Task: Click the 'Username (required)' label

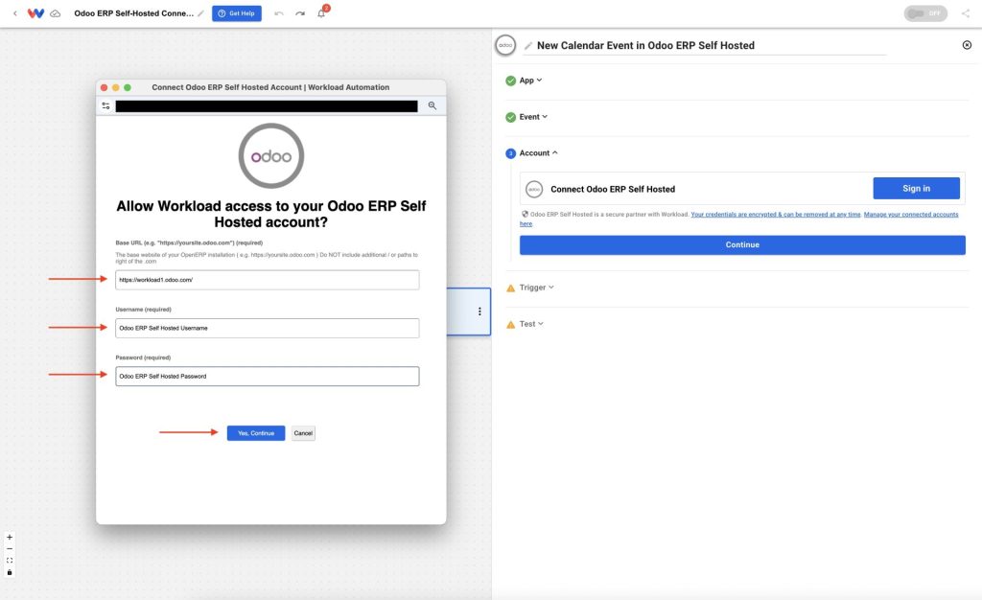Action: point(144,309)
